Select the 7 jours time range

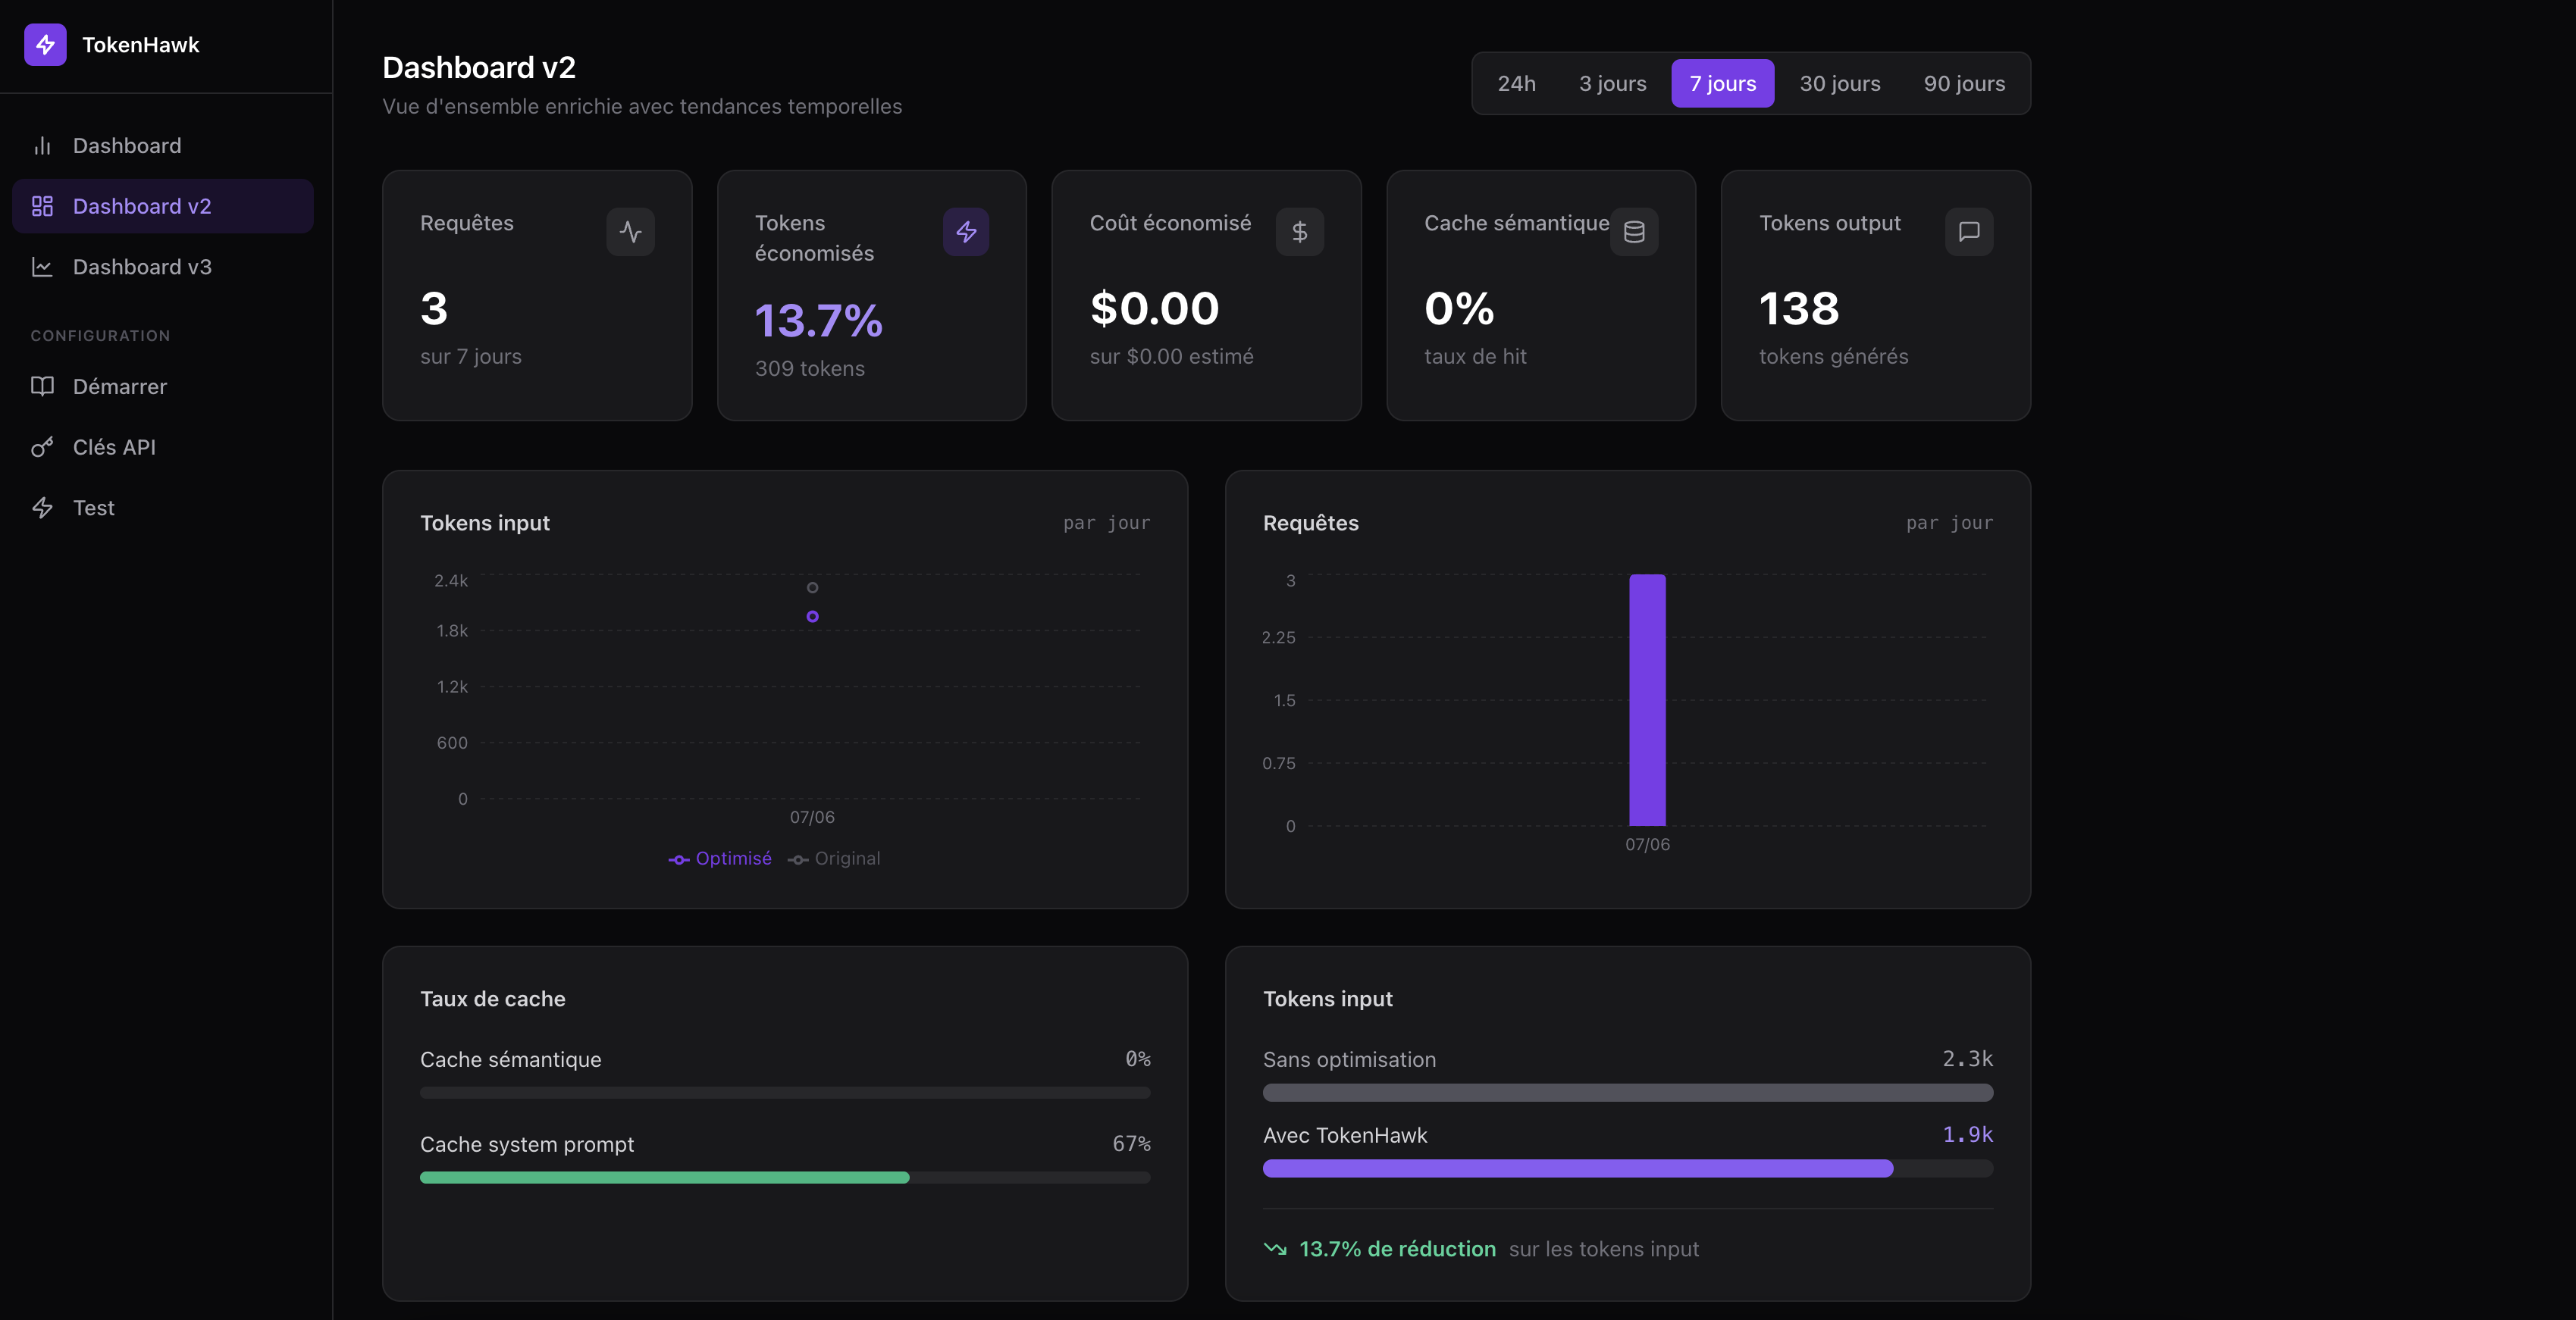tap(1723, 84)
